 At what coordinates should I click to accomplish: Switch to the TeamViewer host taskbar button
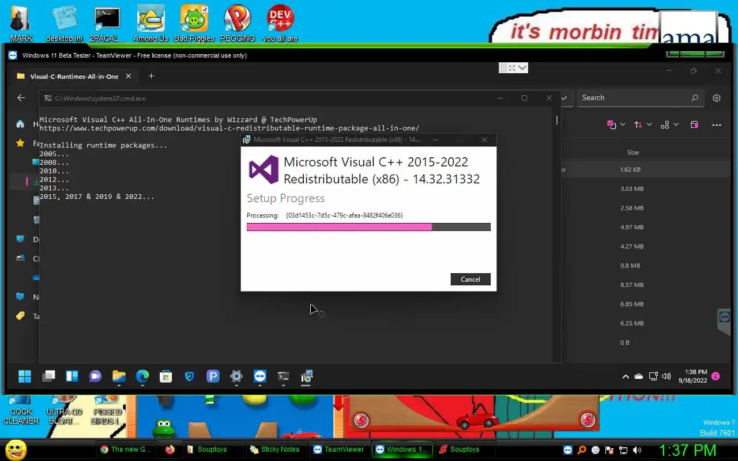tap(339, 449)
